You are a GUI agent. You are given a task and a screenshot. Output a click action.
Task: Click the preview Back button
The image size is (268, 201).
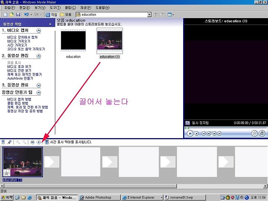coord(204,134)
